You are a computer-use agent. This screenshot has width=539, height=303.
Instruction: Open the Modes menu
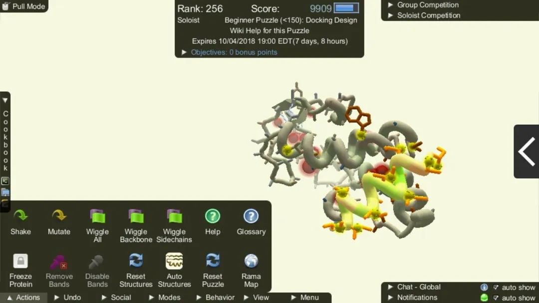tap(165, 297)
